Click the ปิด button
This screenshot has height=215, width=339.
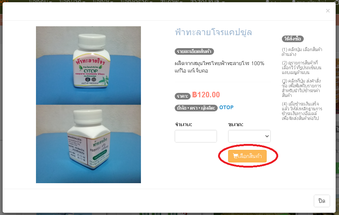tap(322, 201)
